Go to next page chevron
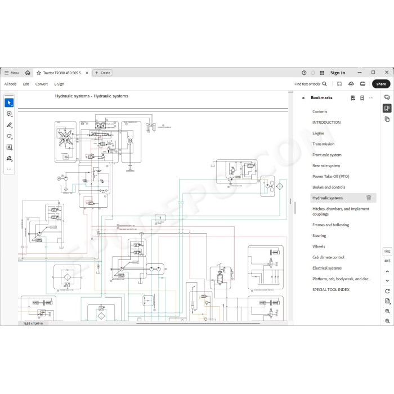The image size is (394, 394). coord(387,281)
